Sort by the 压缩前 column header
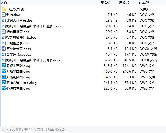166x133 pixels. 105,3
